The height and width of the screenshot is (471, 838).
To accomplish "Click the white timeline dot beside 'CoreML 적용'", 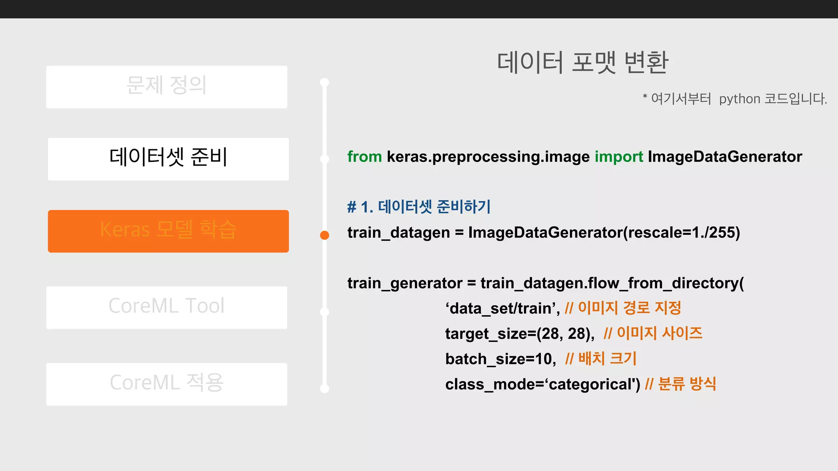I will tap(324, 388).
